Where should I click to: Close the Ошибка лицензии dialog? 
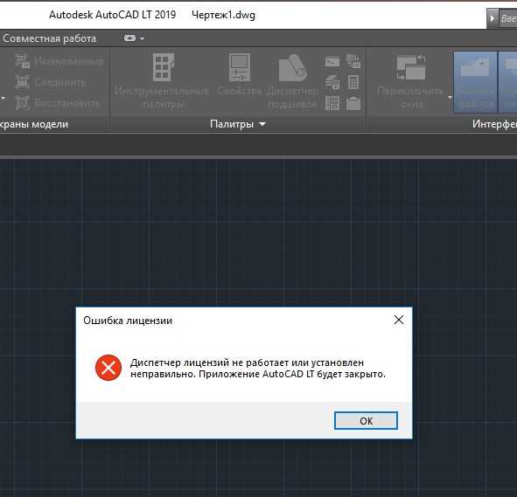click(399, 320)
